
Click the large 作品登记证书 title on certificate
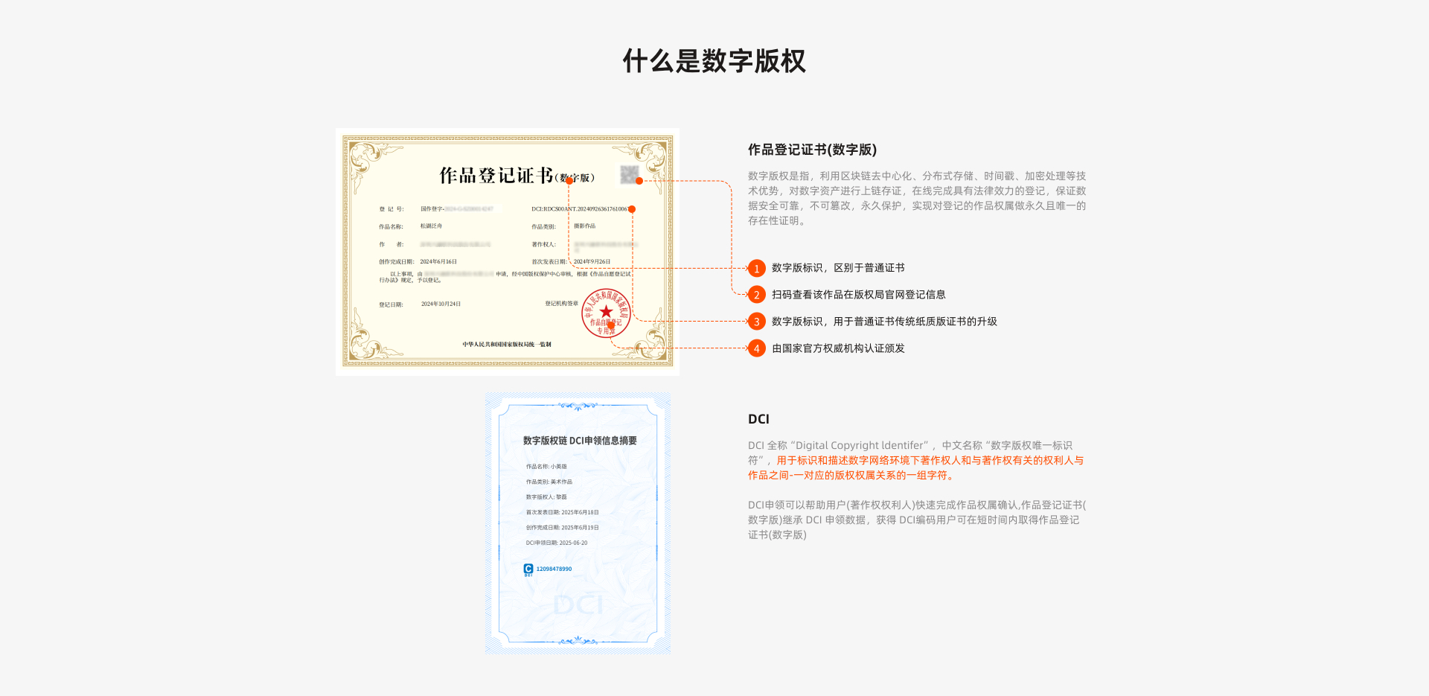tap(496, 176)
